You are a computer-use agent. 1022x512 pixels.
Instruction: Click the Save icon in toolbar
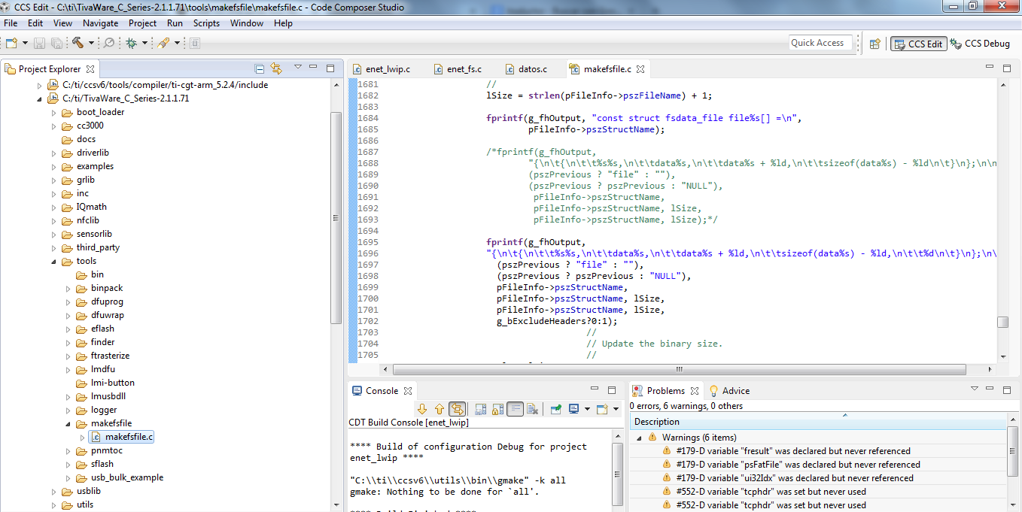tap(39, 43)
